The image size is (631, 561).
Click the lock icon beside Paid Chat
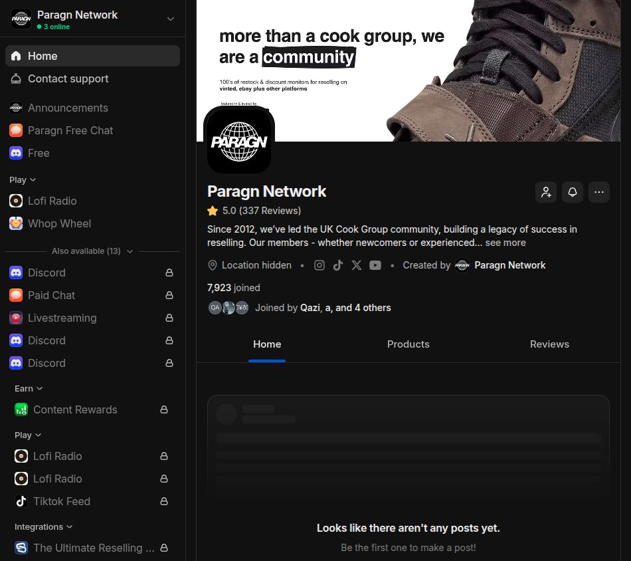pyautogui.click(x=169, y=295)
